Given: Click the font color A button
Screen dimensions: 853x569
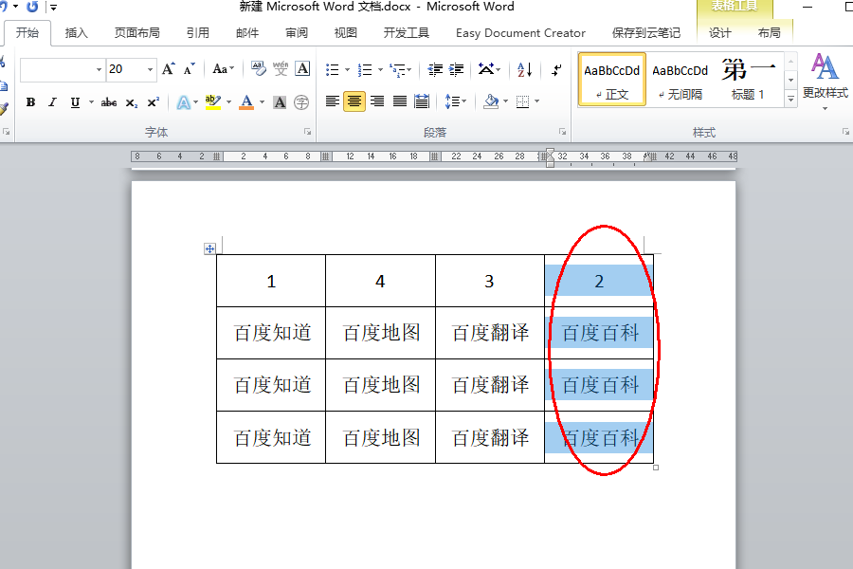Looking at the screenshot, I should [x=246, y=102].
